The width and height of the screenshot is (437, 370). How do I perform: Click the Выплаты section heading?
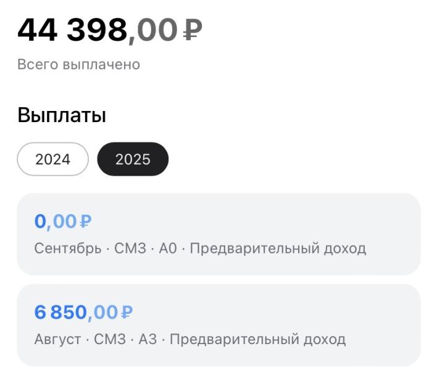[x=62, y=115]
